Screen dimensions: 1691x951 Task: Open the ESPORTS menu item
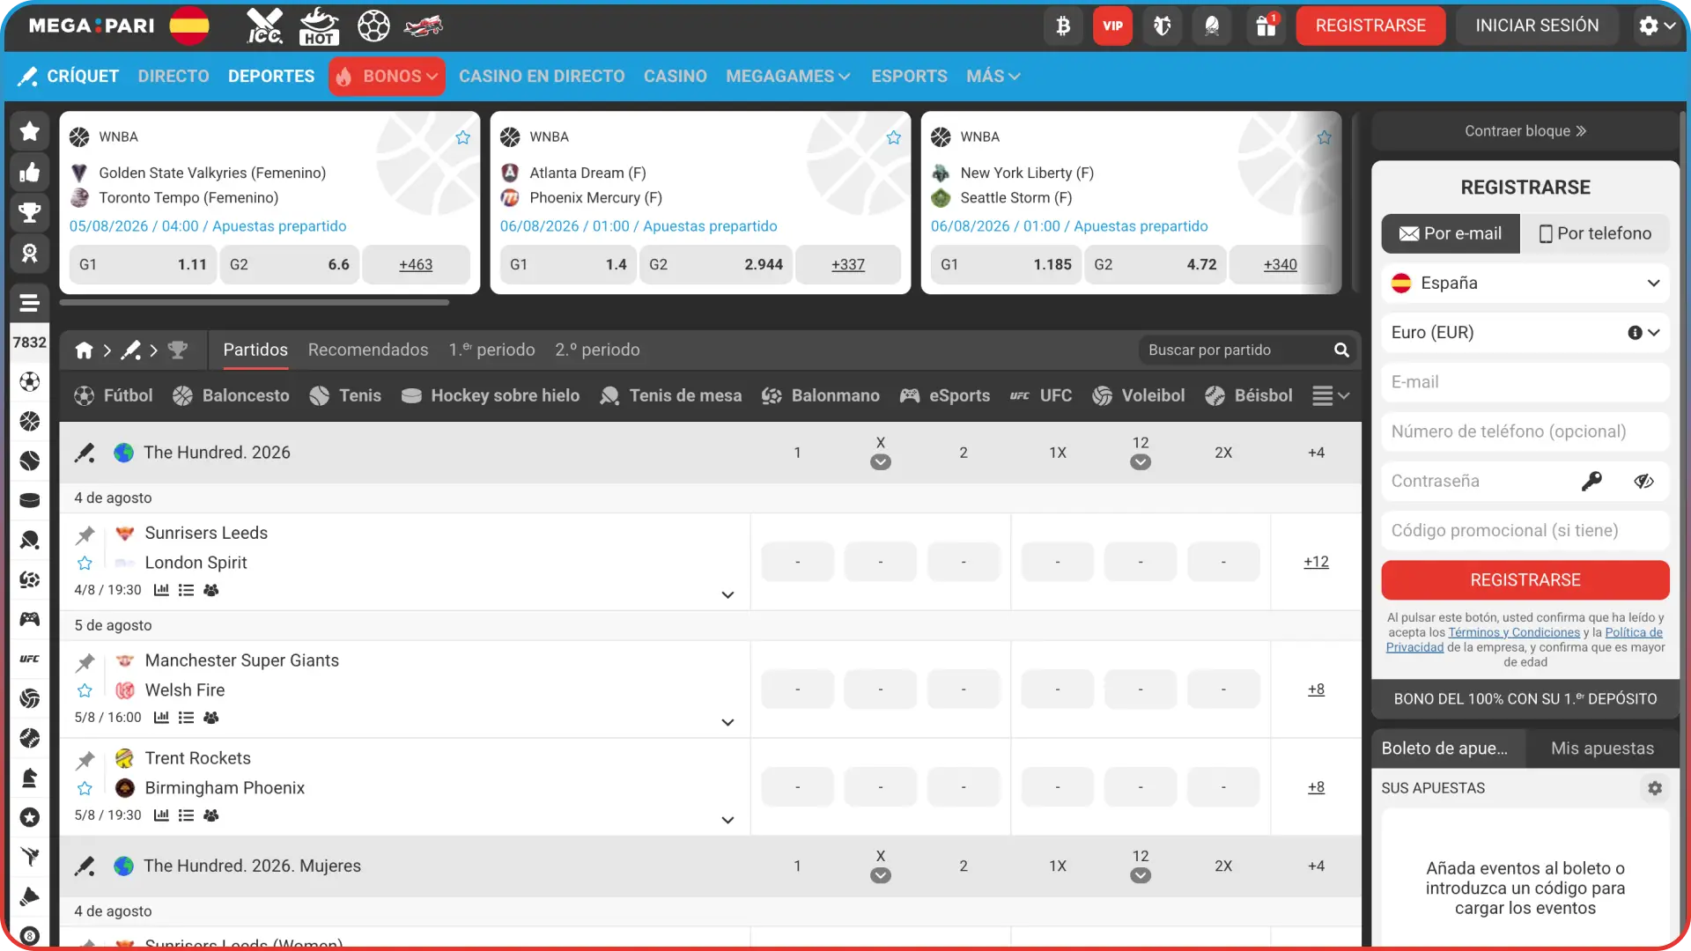coord(910,77)
